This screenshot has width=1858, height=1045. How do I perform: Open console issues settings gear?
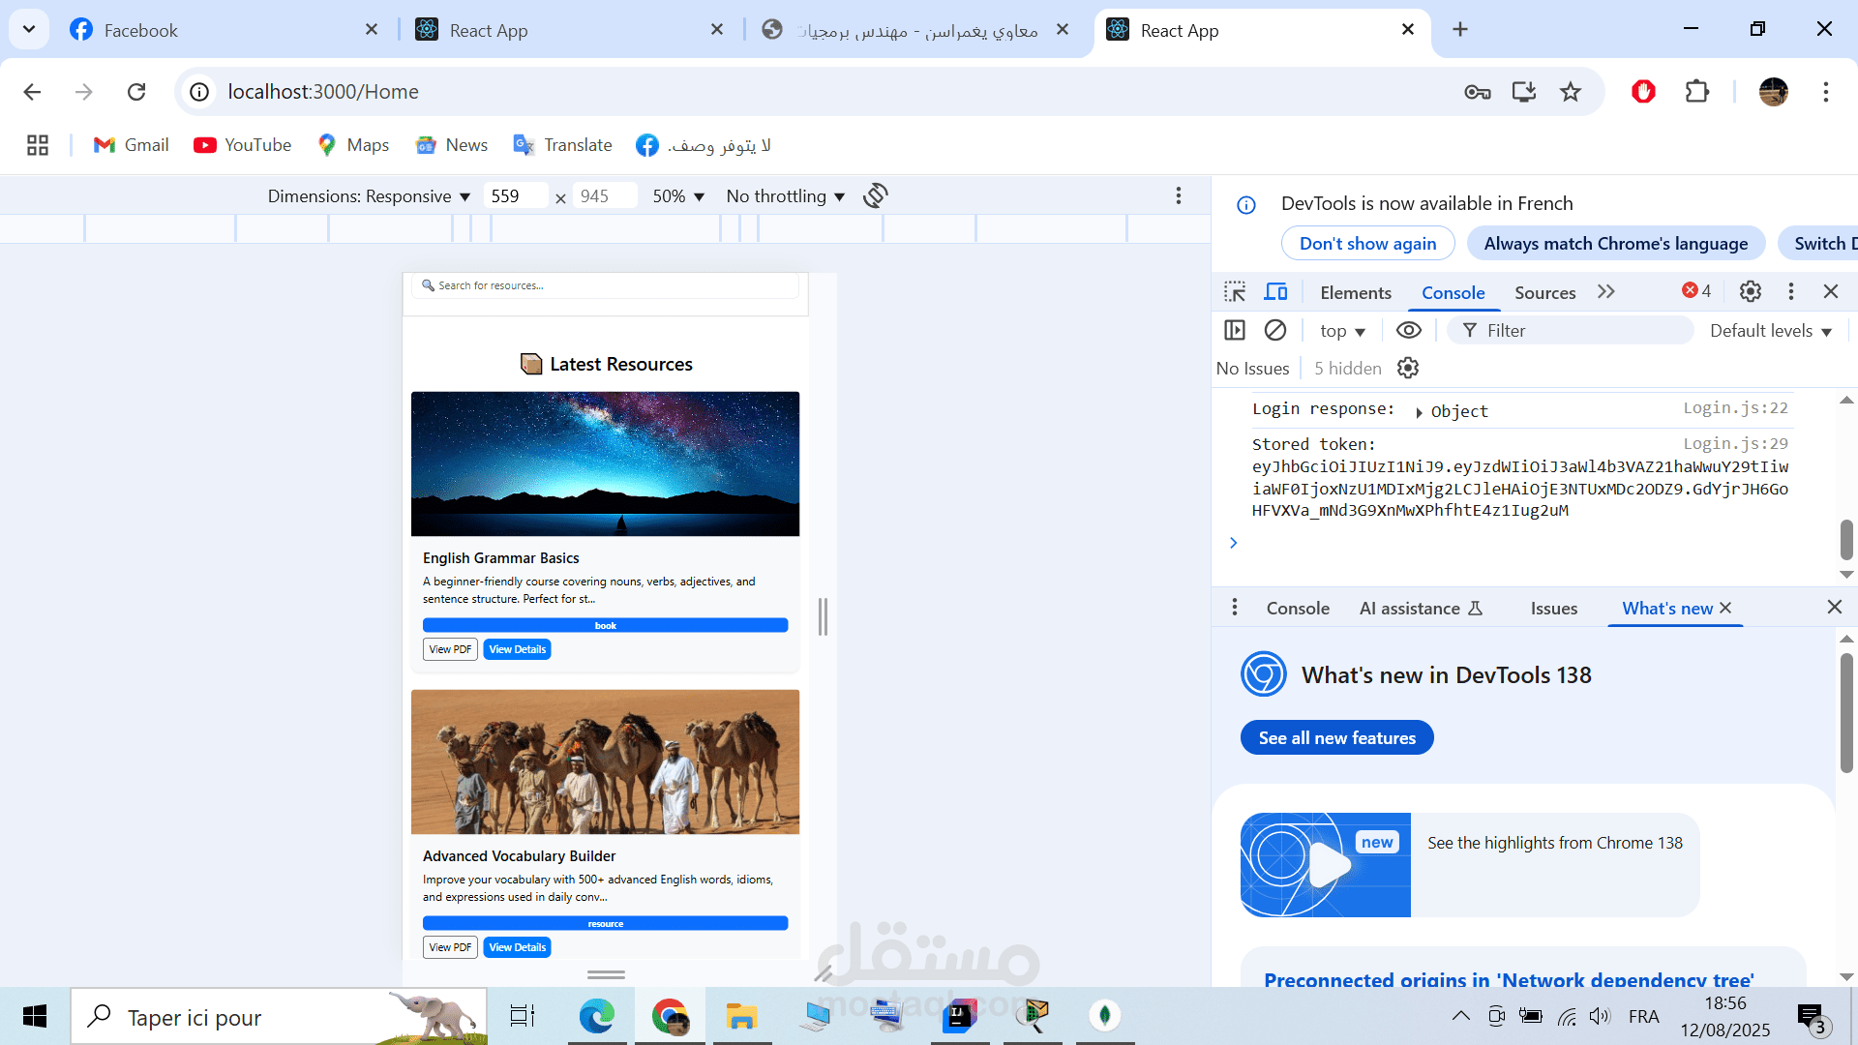pyautogui.click(x=1408, y=369)
